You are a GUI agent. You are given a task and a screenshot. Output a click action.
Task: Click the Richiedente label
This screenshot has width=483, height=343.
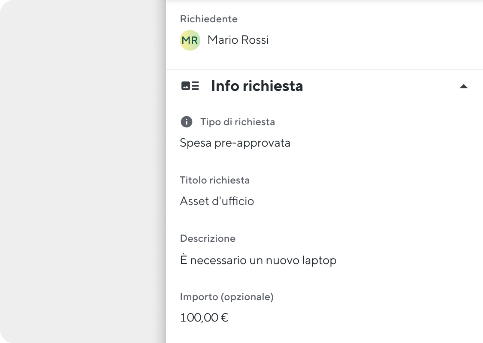[209, 19]
